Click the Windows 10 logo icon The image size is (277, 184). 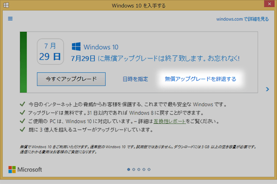click(x=76, y=46)
